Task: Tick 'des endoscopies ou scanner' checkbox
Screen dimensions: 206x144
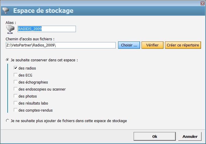Action: click(x=16, y=89)
